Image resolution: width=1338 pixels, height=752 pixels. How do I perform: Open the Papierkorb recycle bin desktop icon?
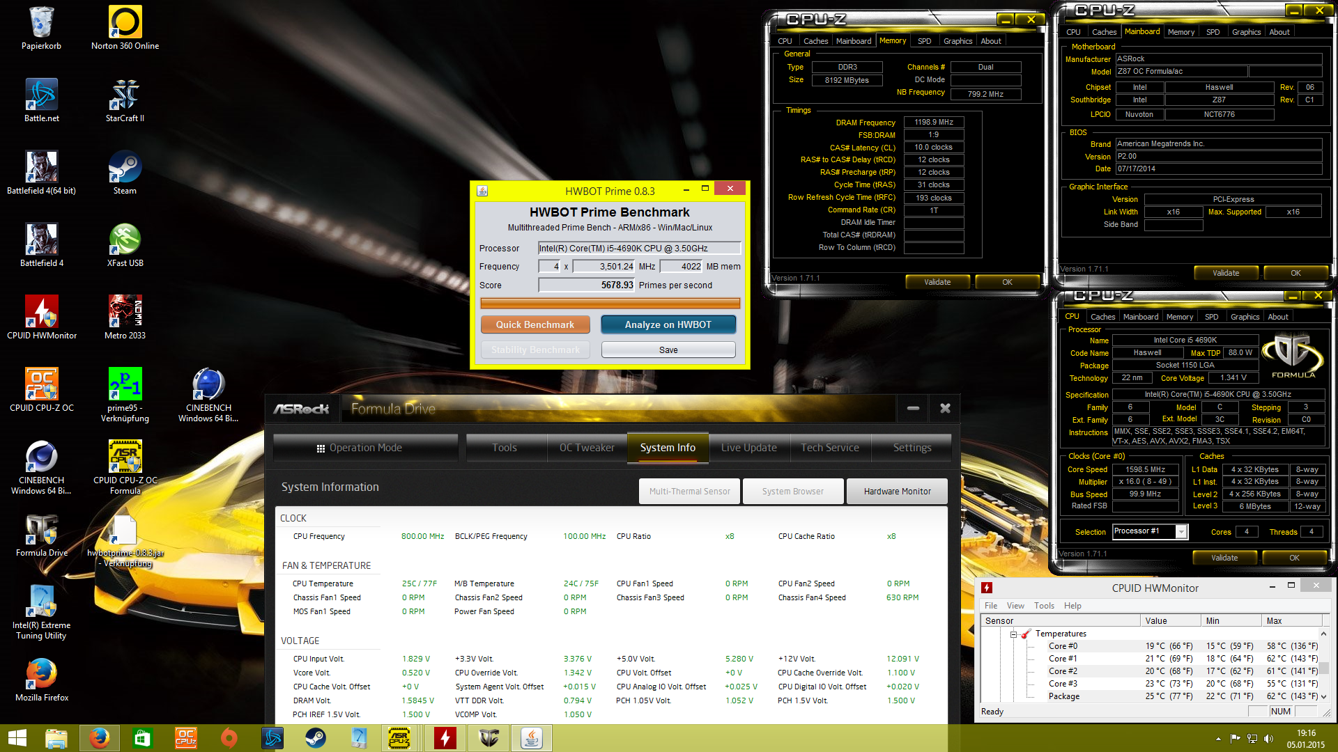[x=41, y=28]
